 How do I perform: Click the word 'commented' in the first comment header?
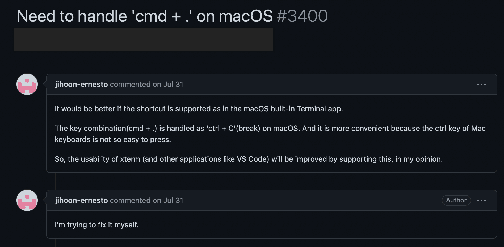pos(130,85)
